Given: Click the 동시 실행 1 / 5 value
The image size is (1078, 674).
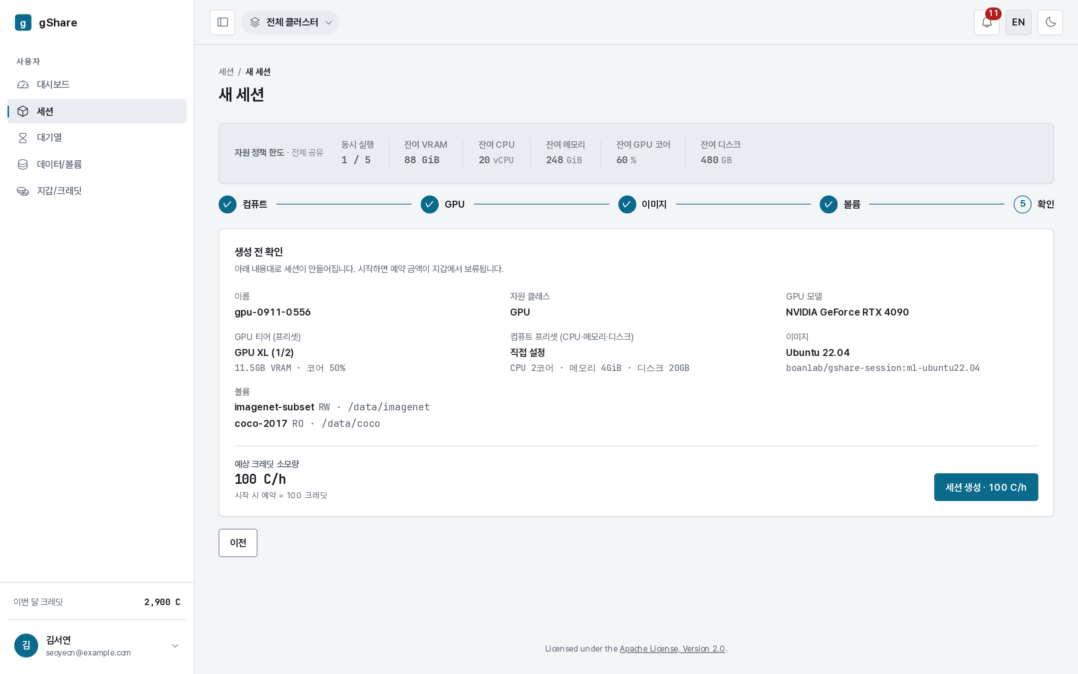Looking at the screenshot, I should (x=356, y=160).
